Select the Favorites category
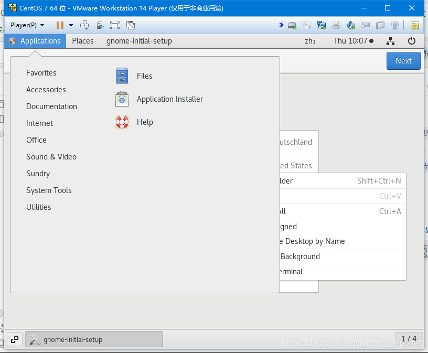This screenshot has height=353, width=428. point(41,73)
